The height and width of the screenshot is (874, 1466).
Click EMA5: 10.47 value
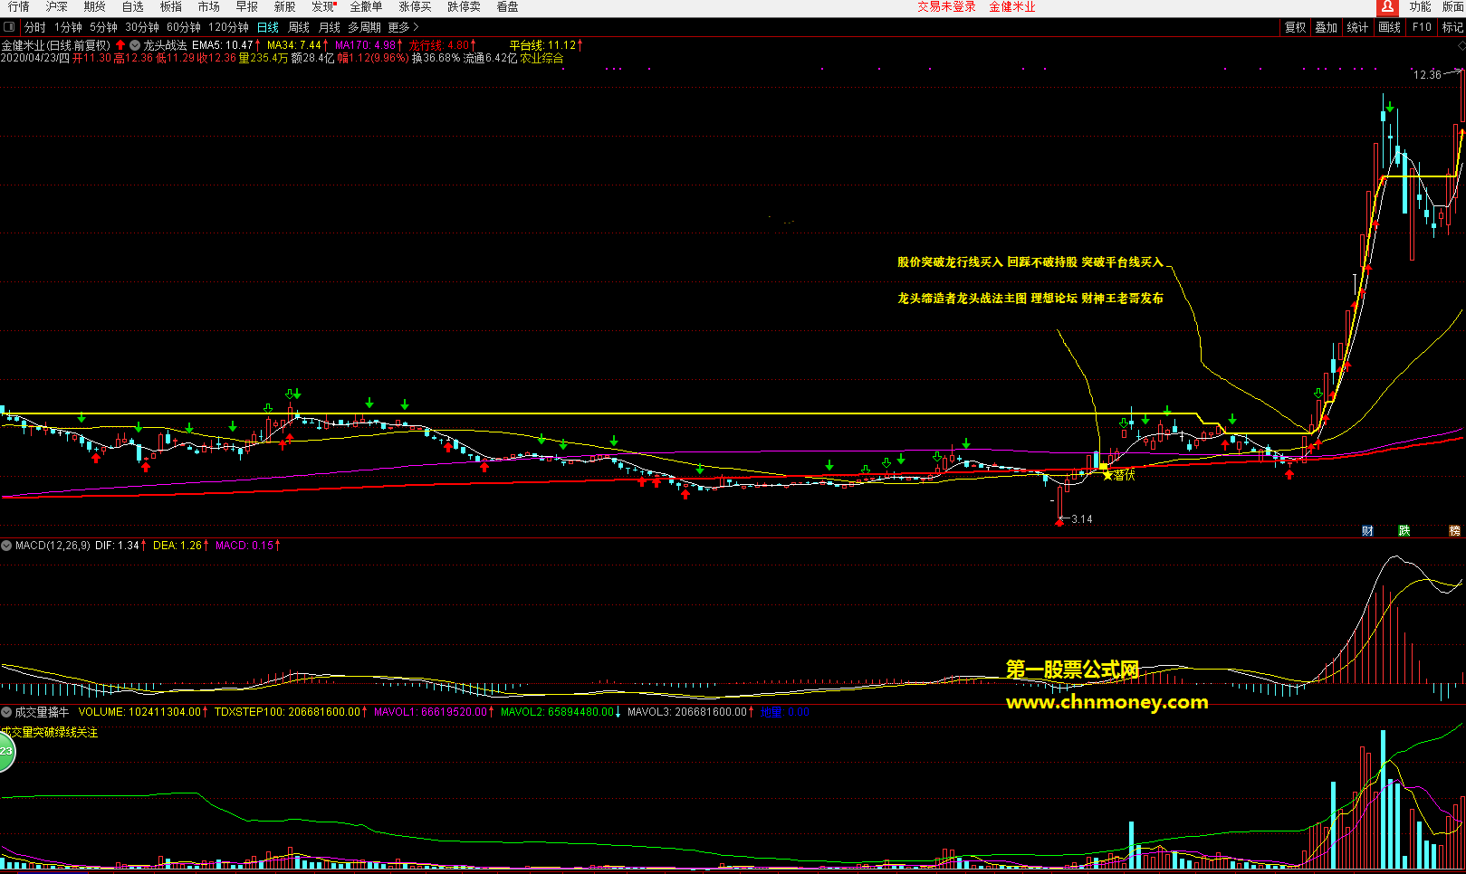[x=223, y=44]
